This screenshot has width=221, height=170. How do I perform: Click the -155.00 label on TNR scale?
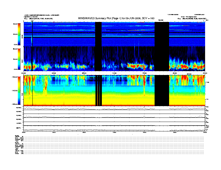click(x=15, y=104)
